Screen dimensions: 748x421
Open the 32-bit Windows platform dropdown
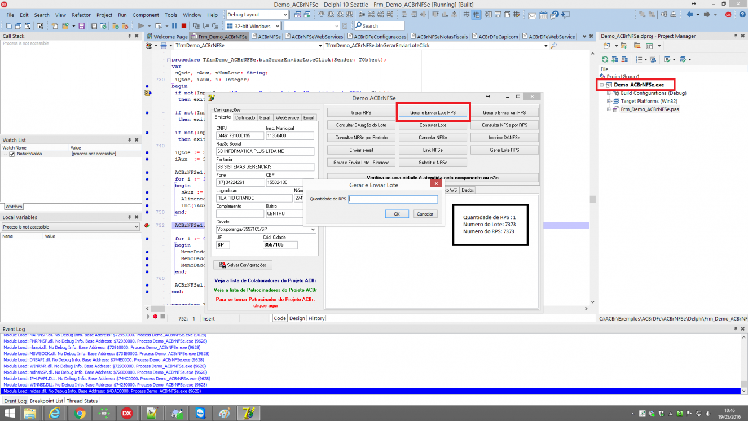278,26
